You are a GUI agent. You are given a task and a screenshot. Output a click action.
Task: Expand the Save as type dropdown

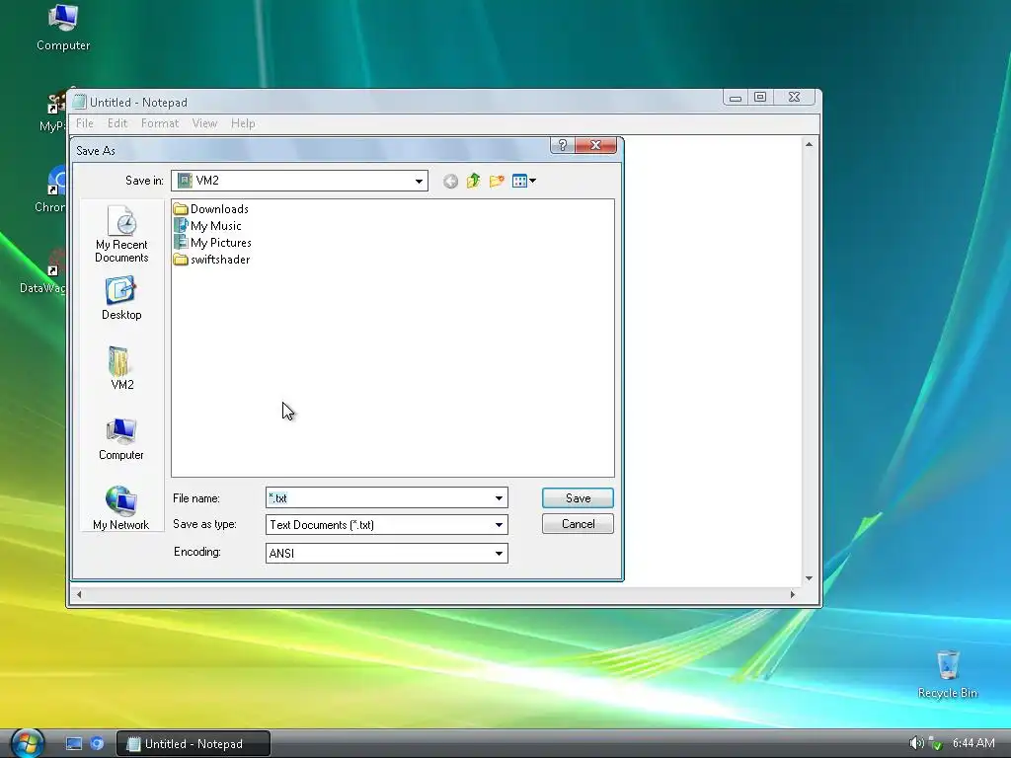click(499, 525)
